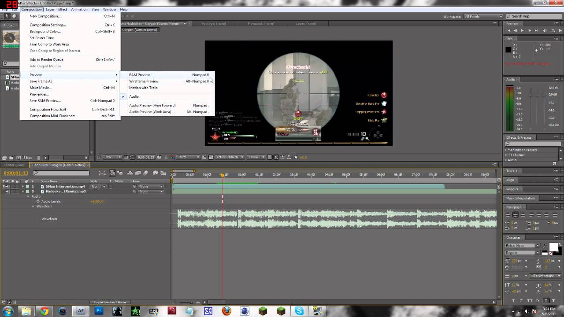Toggle Faux Bold in Character panel
Viewport: 564px width, 317px height.
[x=514, y=301]
